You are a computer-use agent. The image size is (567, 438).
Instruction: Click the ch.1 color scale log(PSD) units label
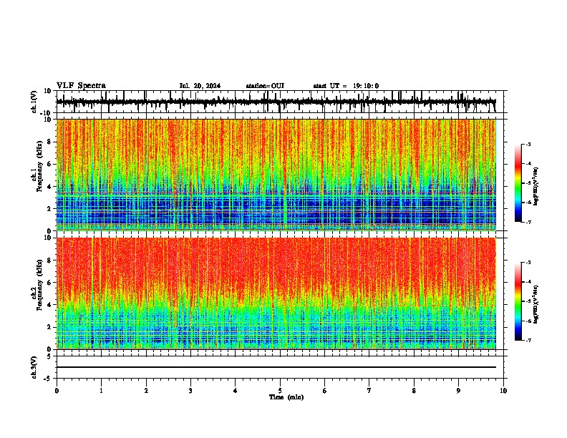(536, 187)
